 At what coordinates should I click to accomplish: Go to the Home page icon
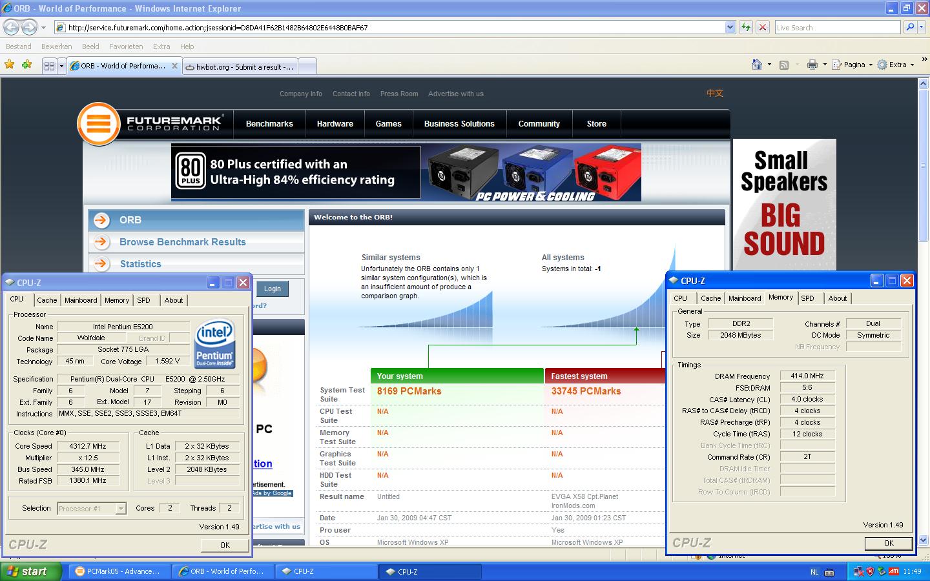[x=757, y=65]
